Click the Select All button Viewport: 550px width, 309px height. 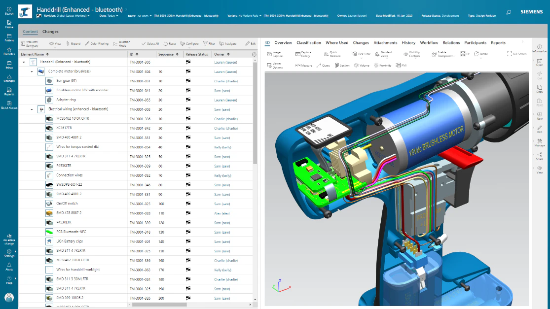150,44
